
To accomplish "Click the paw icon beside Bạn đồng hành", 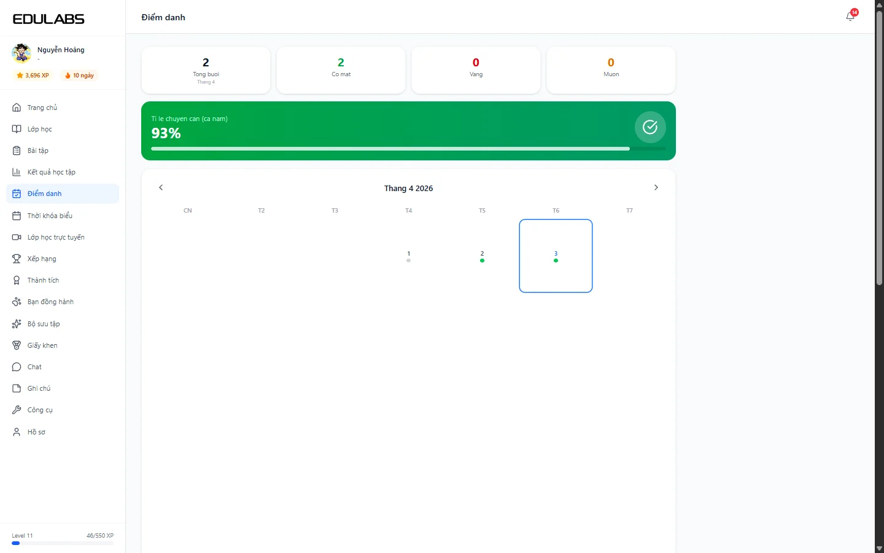I will 17,302.
